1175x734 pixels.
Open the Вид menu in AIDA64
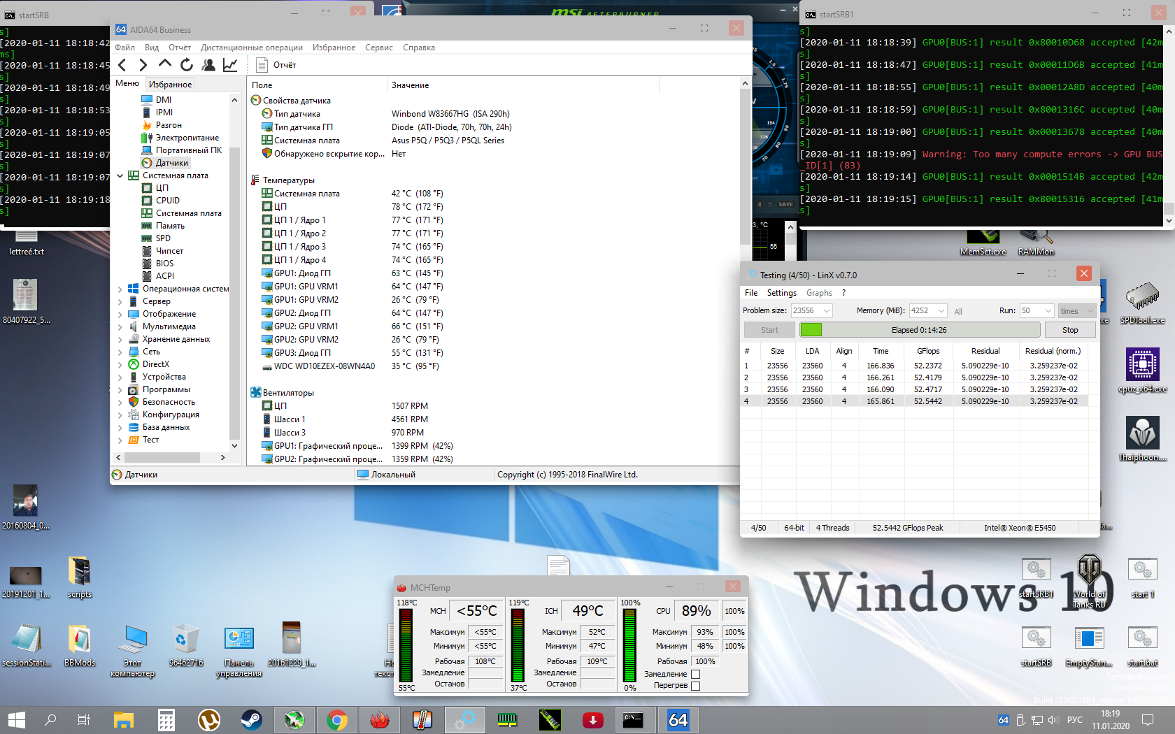click(x=152, y=48)
